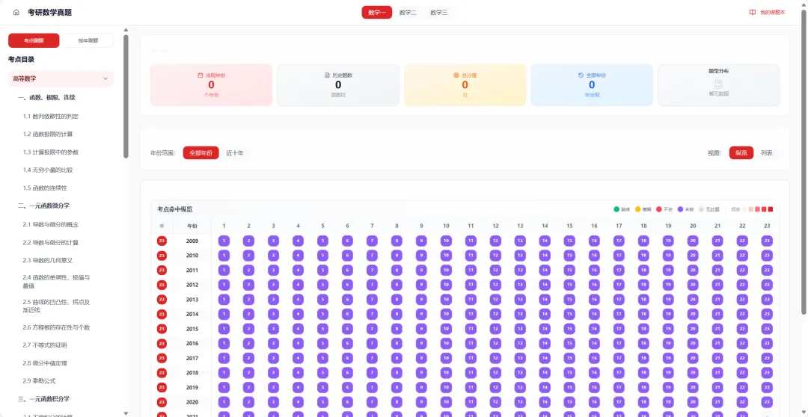The height and width of the screenshot is (417, 808).
Task: Click the target icon on 总分值 card
Action: [456, 75]
